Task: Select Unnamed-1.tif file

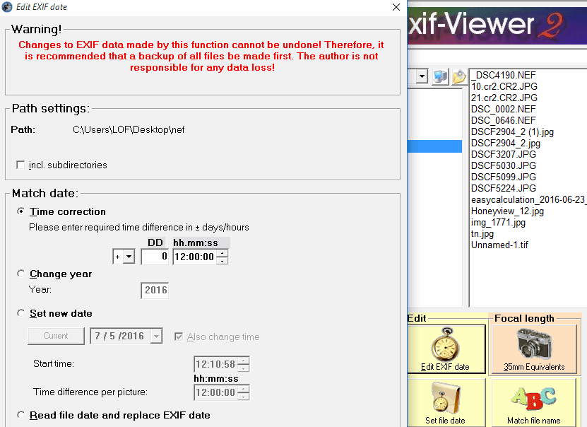Action: (500, 245)
